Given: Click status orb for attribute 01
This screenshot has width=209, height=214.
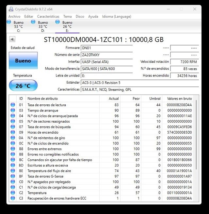Looking at the screenshot, I should point(13,105).
